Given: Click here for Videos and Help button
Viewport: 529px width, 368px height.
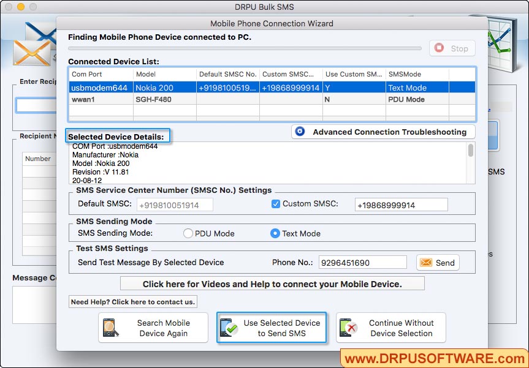Looking at the screenshot, I should (272, 283).
